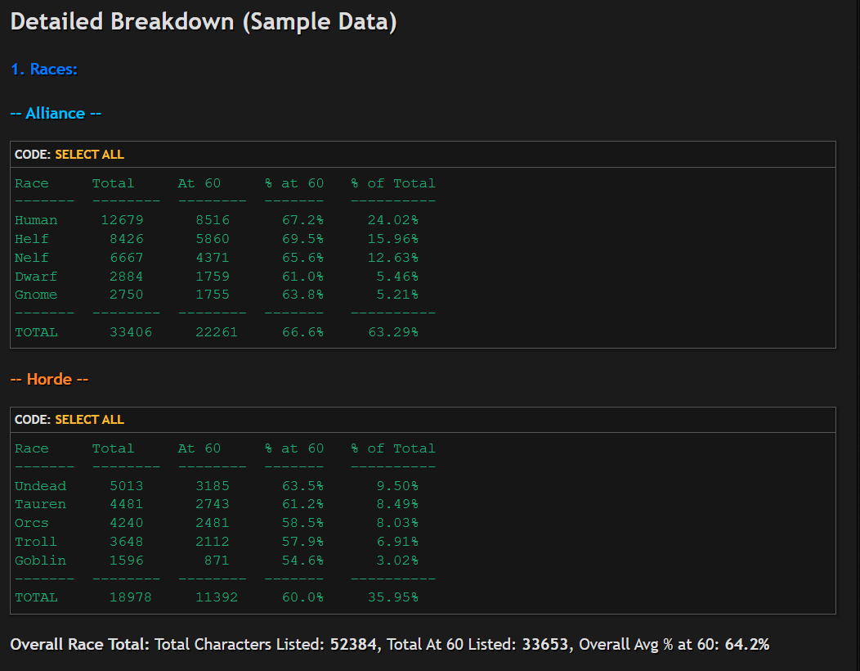Screen dimensions: 860x671
Task: Click SELECT ALL in Horde code block
Action: 89,420
